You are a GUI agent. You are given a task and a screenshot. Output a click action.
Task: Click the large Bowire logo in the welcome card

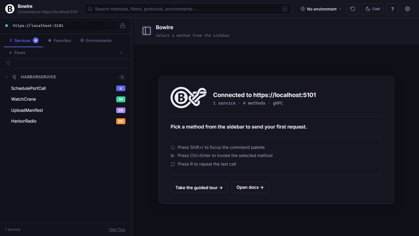coord(189,98)
